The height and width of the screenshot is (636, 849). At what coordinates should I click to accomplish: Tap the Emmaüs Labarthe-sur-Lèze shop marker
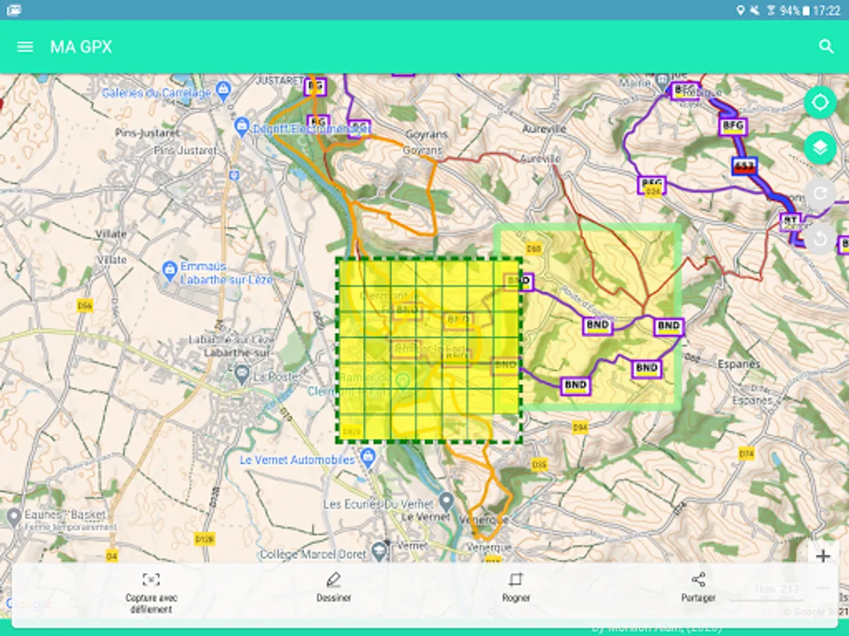(x=170, y=269)
